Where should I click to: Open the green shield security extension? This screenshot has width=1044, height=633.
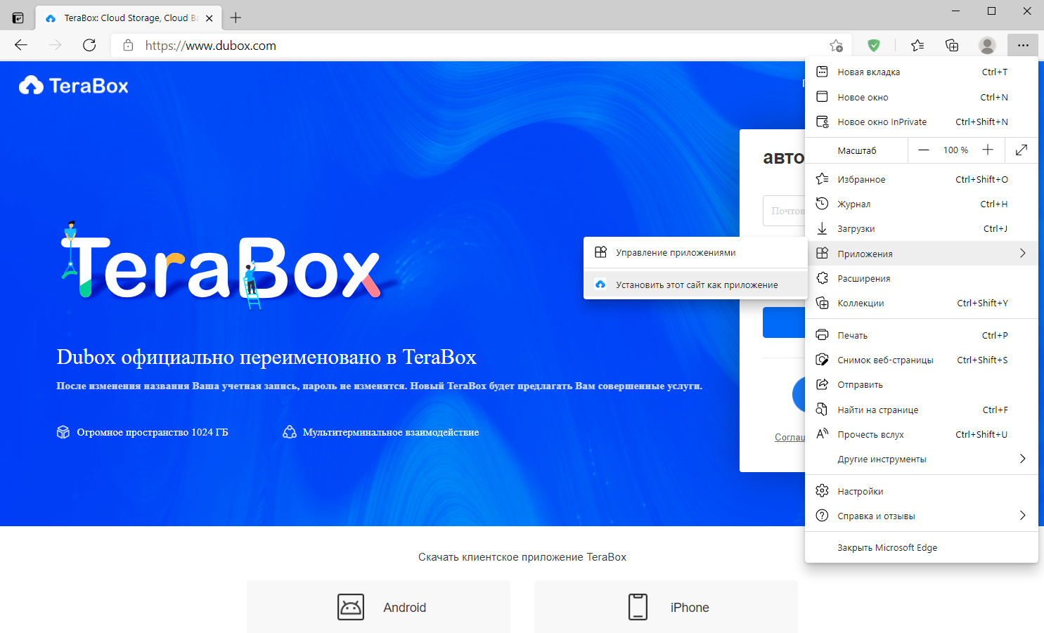pos(874,46)
